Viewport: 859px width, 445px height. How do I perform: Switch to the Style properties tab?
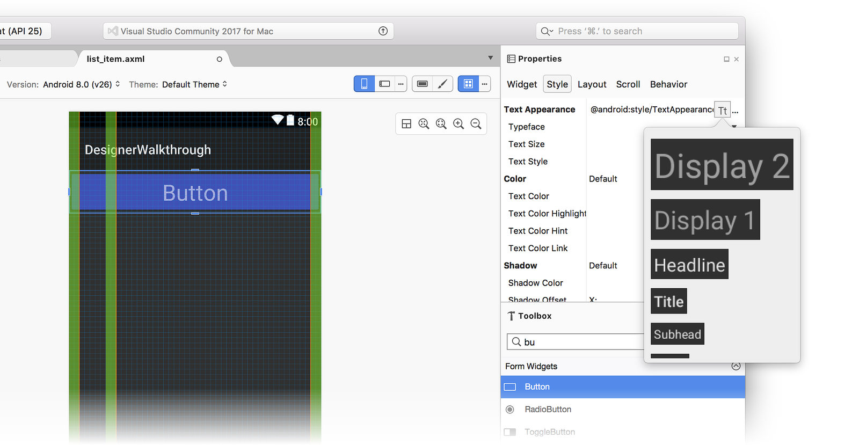[x=557, y=84]
